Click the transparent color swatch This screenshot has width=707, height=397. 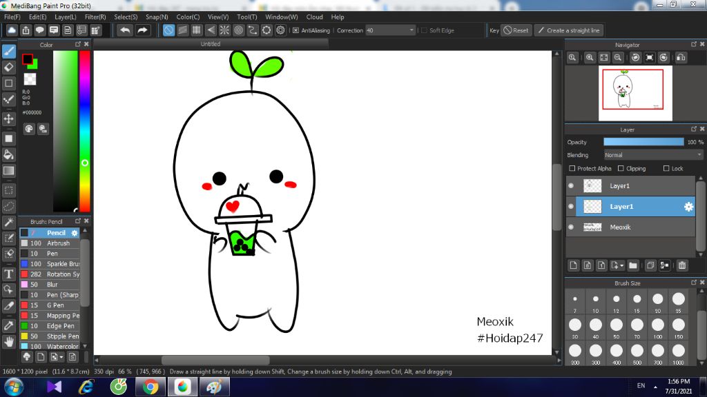30,79
